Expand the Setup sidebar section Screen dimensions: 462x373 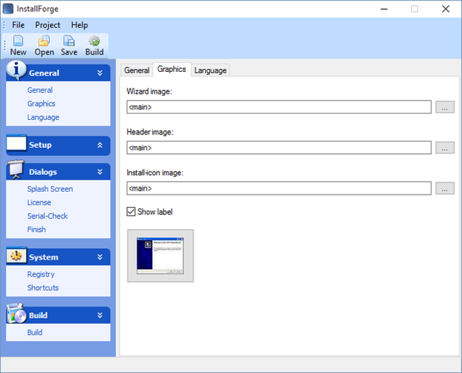click(100, 145)
